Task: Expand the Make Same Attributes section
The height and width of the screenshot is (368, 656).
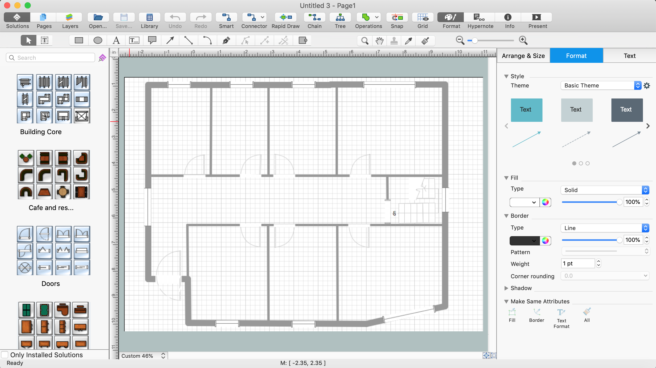Action: pyautogui.click(x=506, y=301)
